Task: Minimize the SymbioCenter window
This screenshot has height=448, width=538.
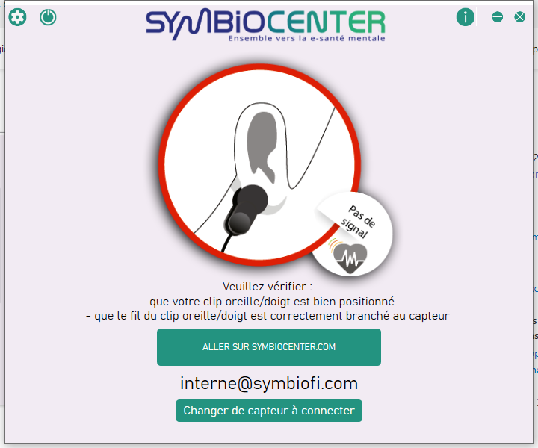Action: click(x=497, y=16)
